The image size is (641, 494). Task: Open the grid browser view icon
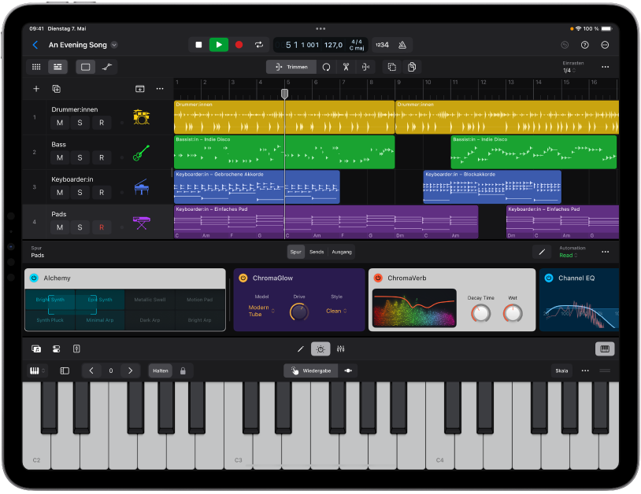pyautogui.click(x=36, y=67)
